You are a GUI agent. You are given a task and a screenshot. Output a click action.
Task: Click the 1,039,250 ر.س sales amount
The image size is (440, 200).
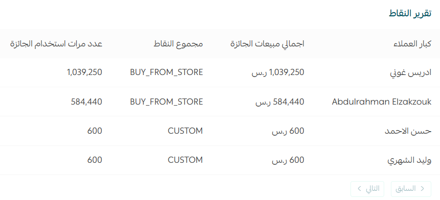tap(278, 72)
